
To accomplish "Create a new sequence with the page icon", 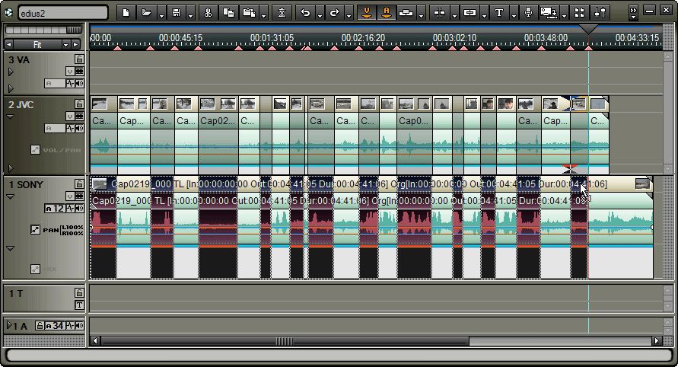I will (126, 12).
